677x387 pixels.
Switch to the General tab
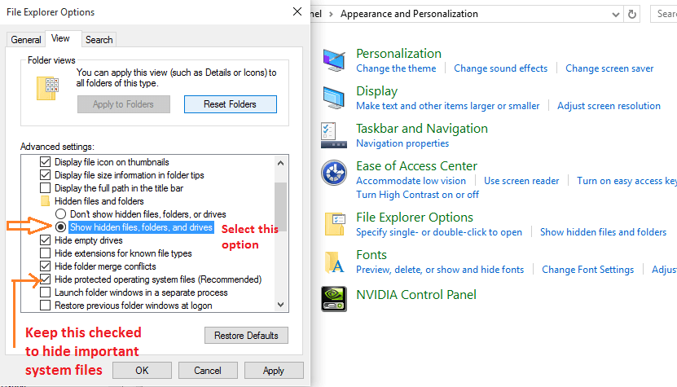tap(26, 40)
